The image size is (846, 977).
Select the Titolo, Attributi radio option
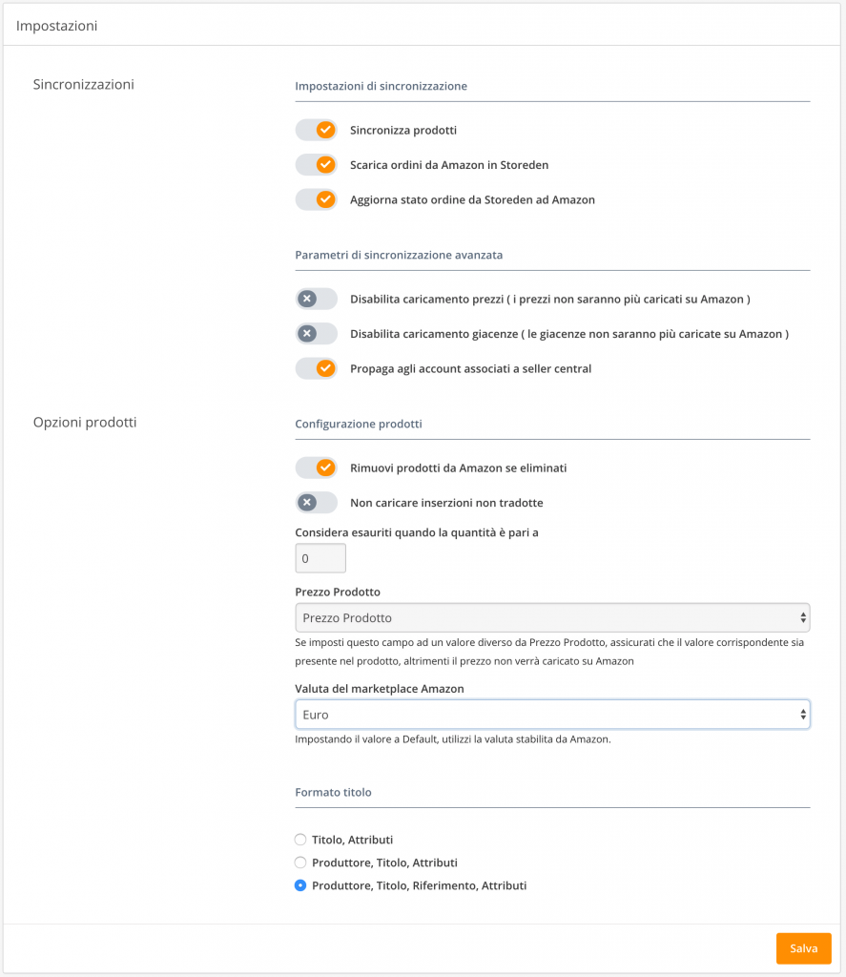tap(300, 840)
